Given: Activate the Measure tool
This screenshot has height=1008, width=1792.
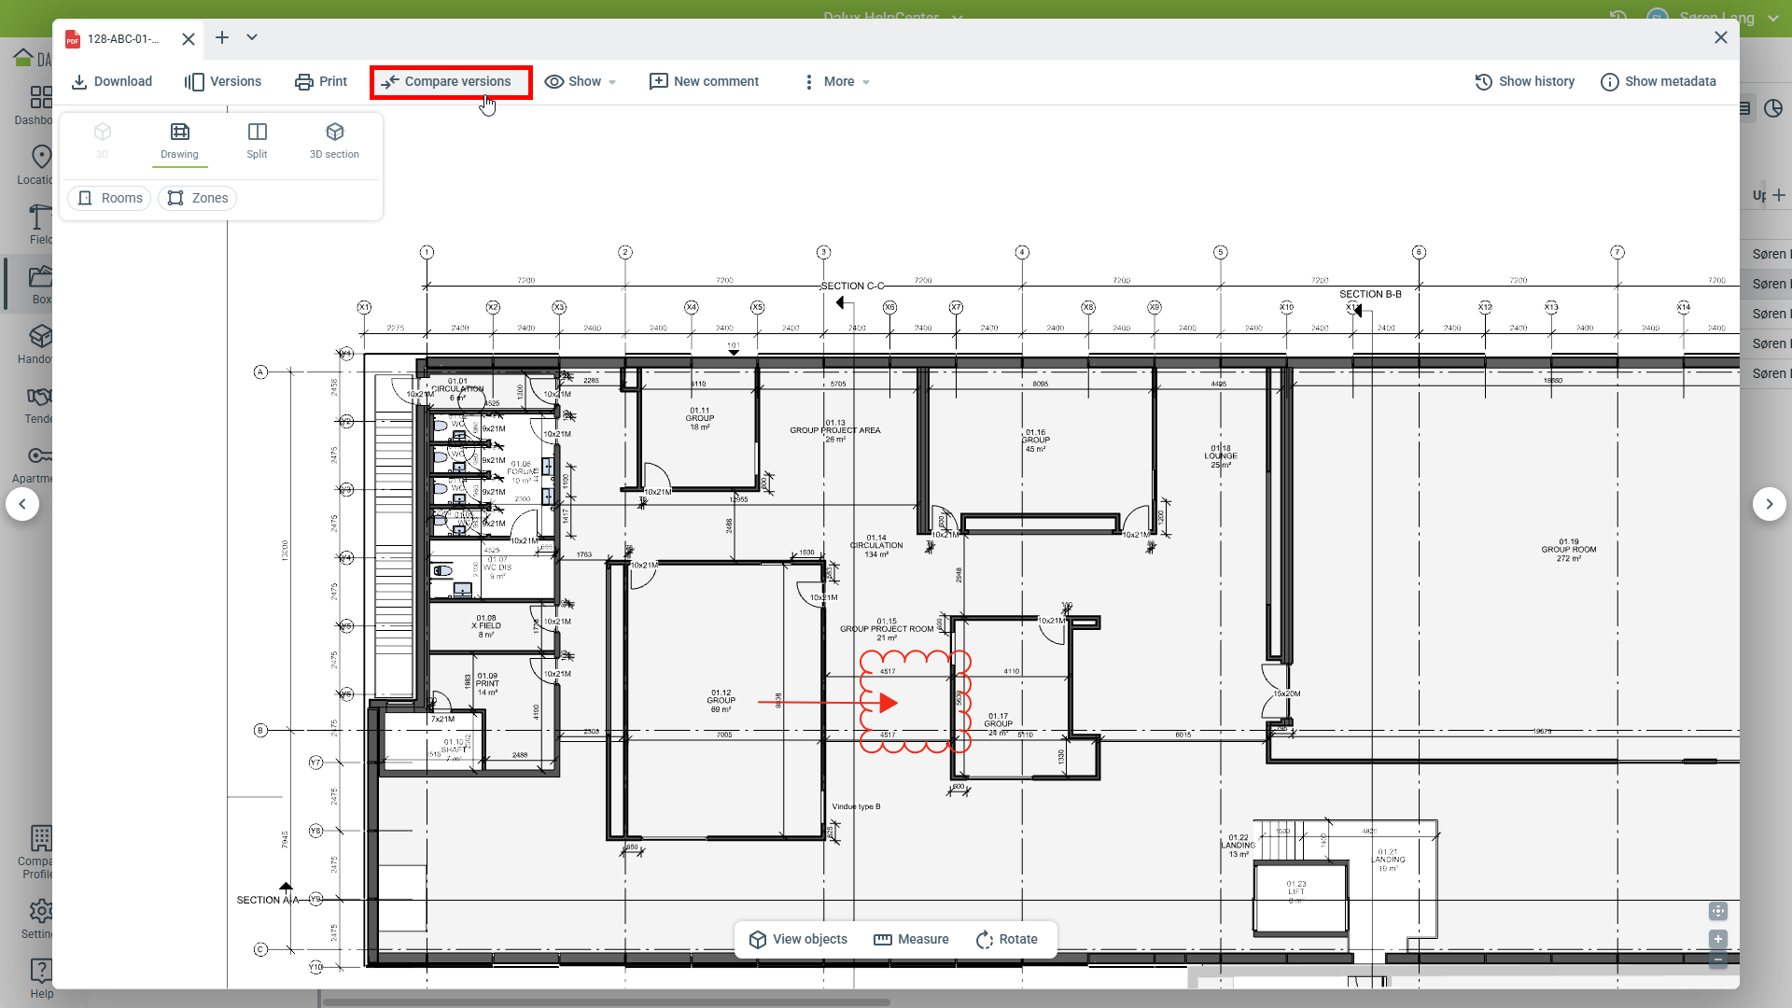Looking at the screenshot, I should (x=911, y=940).
